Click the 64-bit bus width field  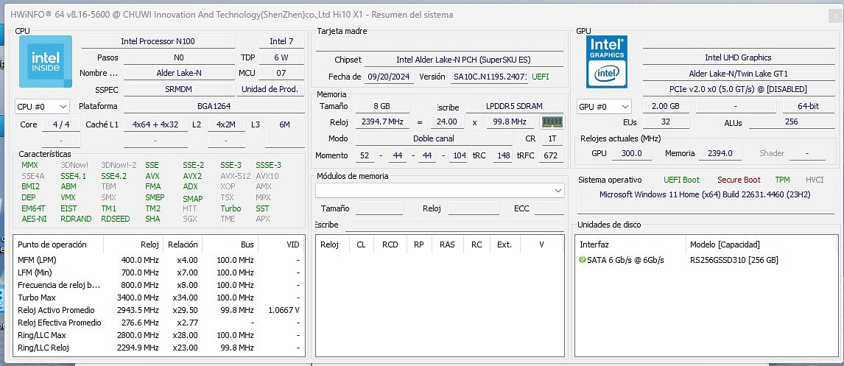[x=809, y=107]
